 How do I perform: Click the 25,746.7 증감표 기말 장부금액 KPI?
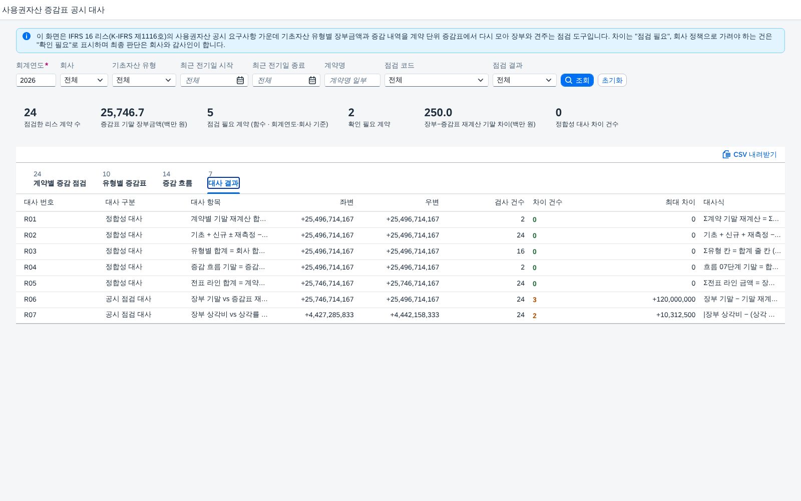coord(122,113)
